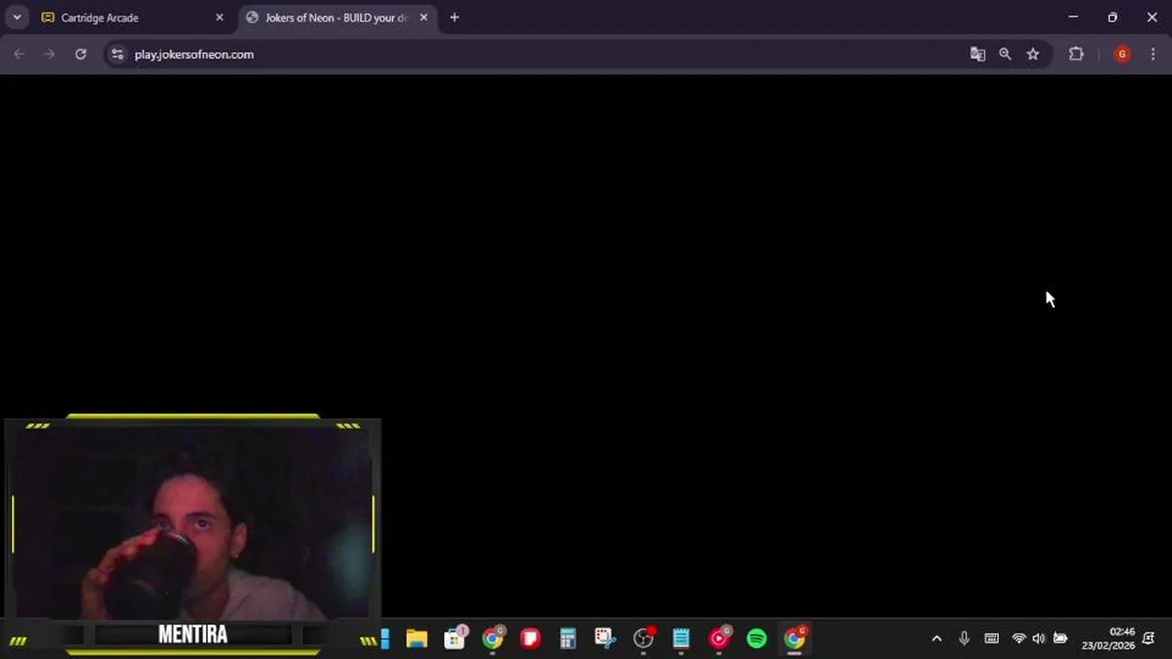Minimize the Chrome window

pyautogui.click(x=1073, y=17)
